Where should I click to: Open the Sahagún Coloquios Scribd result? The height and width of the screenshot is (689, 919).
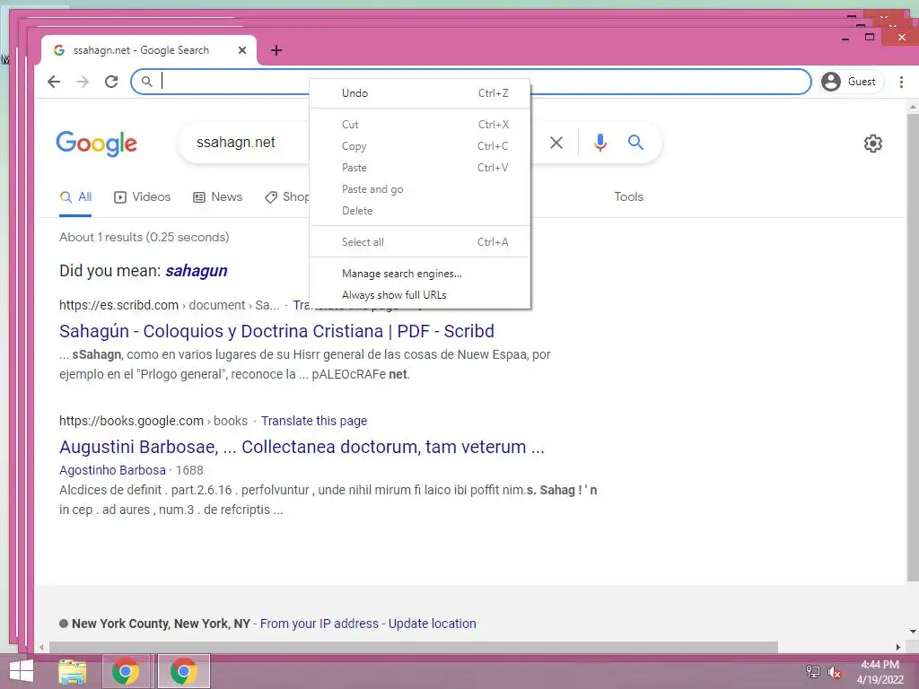pyautogui.click(x=276, y=331)
